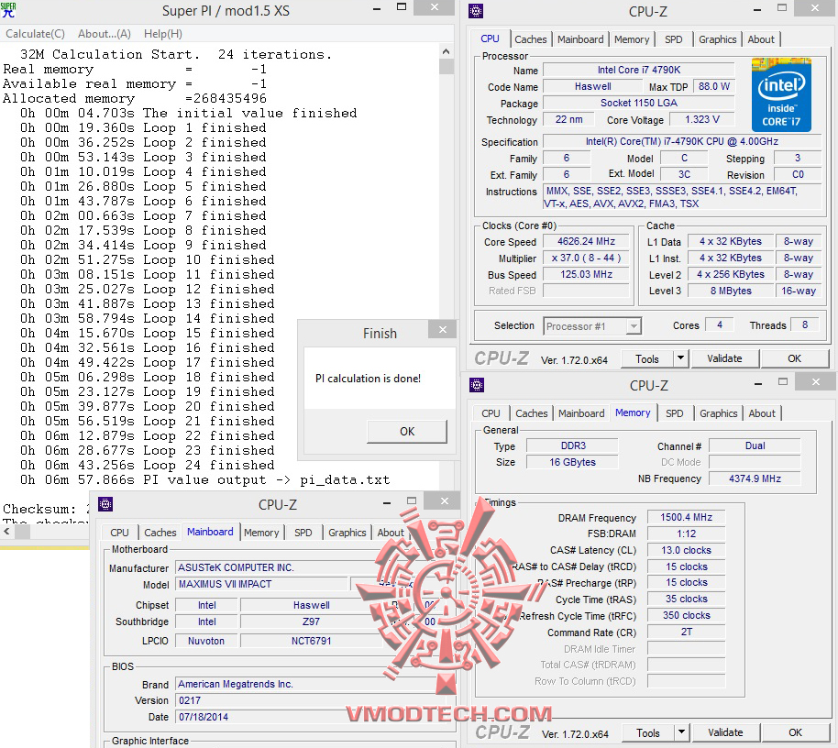Select SPD tab in the Memory CPU-Z window
Viewport: 838px width, 748px height.
tap(675, 413)
